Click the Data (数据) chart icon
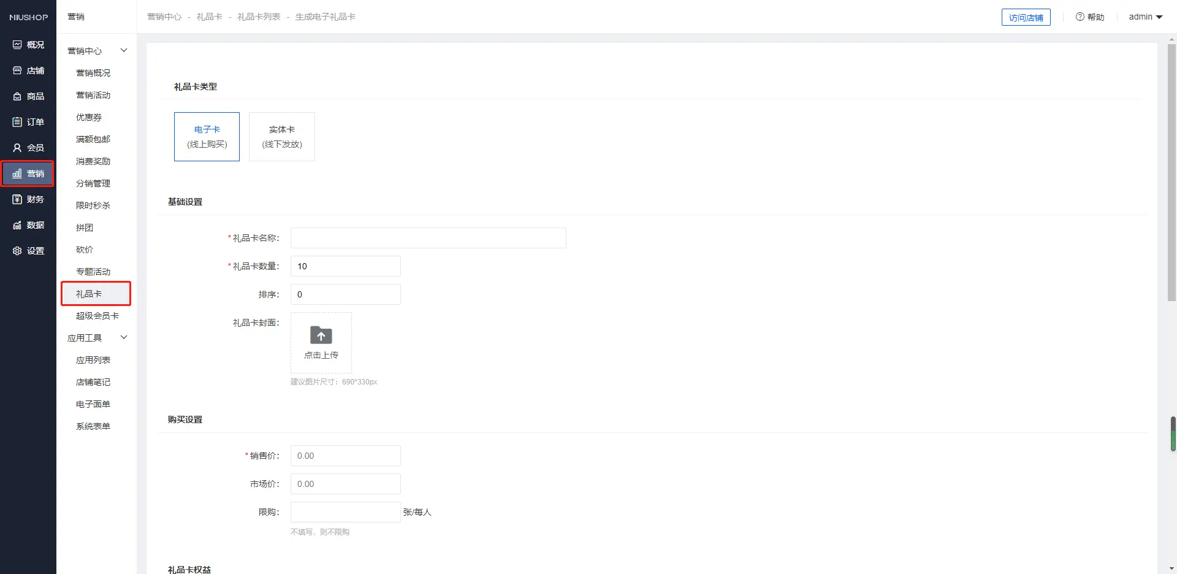The width and height of the screenshot is (1177, 574). [17, 225]
